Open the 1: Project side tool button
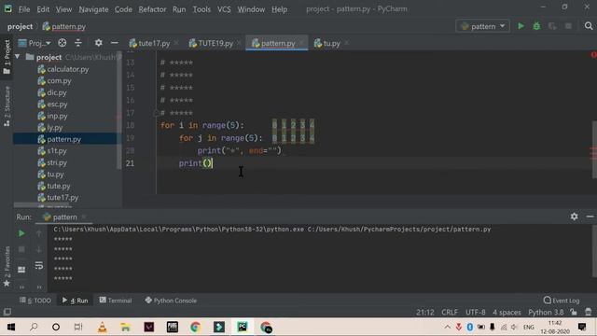This screenshot has width=597, height=336. (x=7, y=57)
